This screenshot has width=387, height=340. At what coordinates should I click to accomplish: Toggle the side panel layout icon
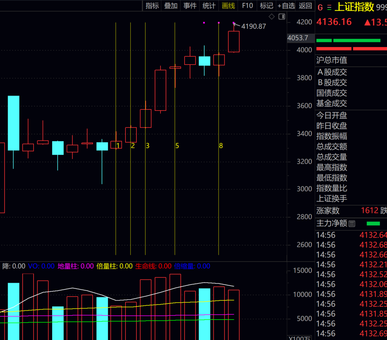tap(282, 17)
